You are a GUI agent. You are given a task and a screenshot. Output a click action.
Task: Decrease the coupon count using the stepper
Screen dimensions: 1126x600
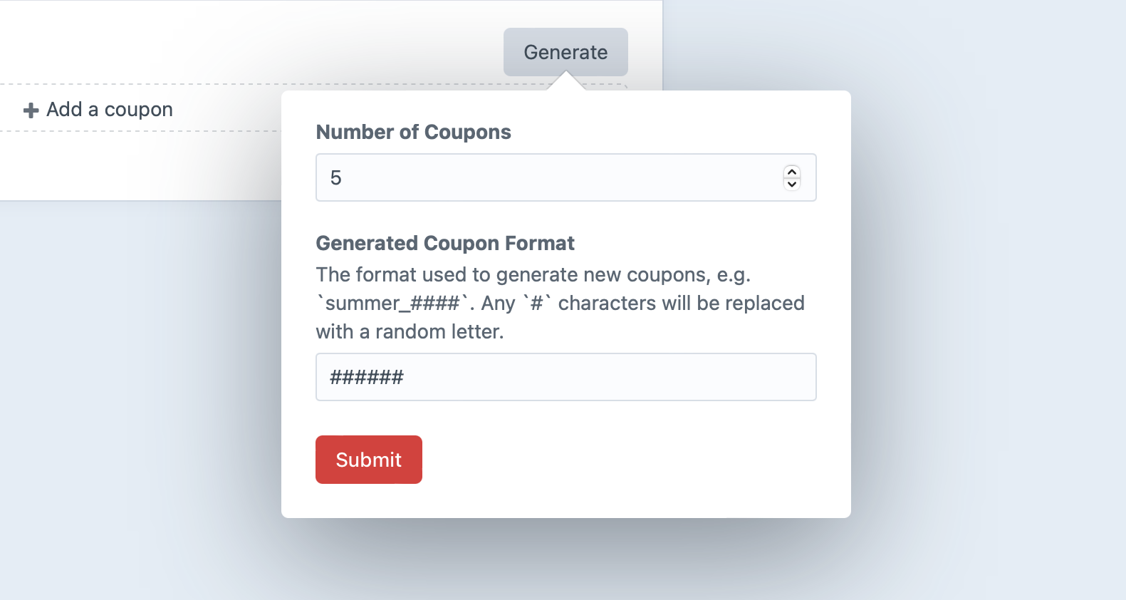(792, 185)
